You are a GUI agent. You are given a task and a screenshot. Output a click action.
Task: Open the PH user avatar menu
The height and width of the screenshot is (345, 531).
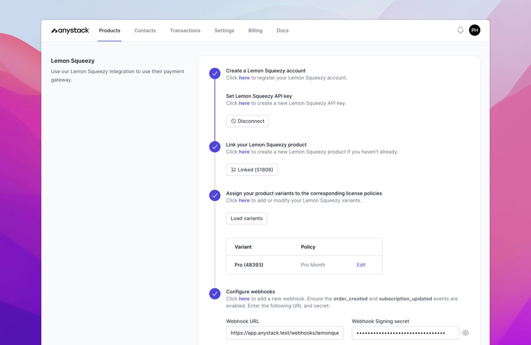pyautogui.click(x=474, y=30)
